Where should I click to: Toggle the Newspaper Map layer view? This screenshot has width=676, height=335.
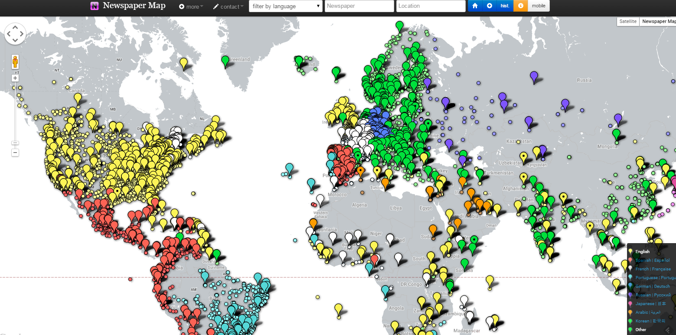658,21
